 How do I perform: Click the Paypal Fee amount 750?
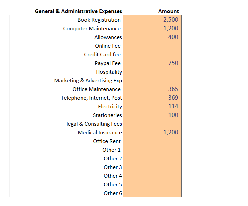[173, 63]
